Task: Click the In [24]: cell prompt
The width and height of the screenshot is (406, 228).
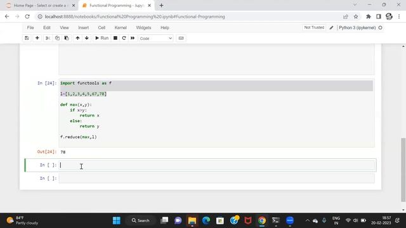Action: (x=47, y=83)
